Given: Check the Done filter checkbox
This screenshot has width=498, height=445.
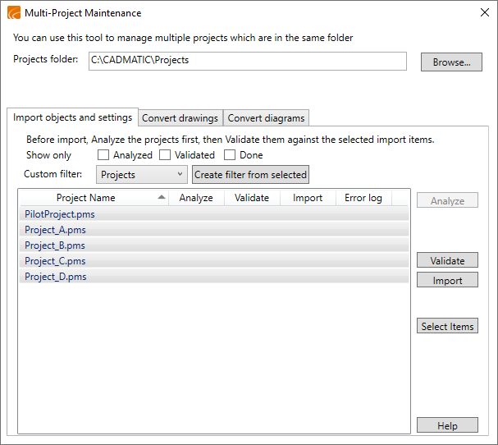Looking at the screenshot, I should (230, 155).
